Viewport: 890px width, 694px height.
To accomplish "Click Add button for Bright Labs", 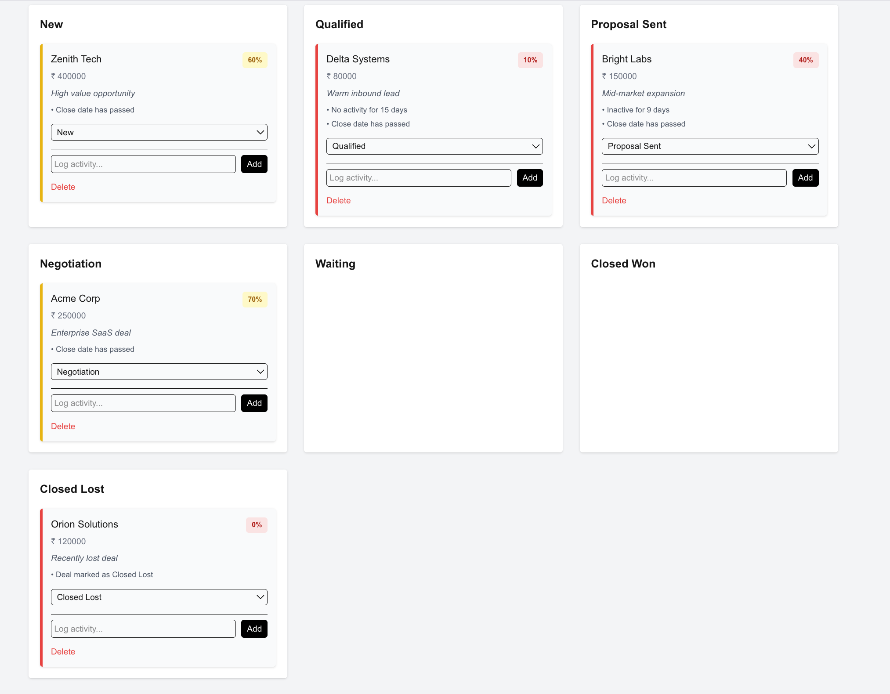I will tap(805, 178).
